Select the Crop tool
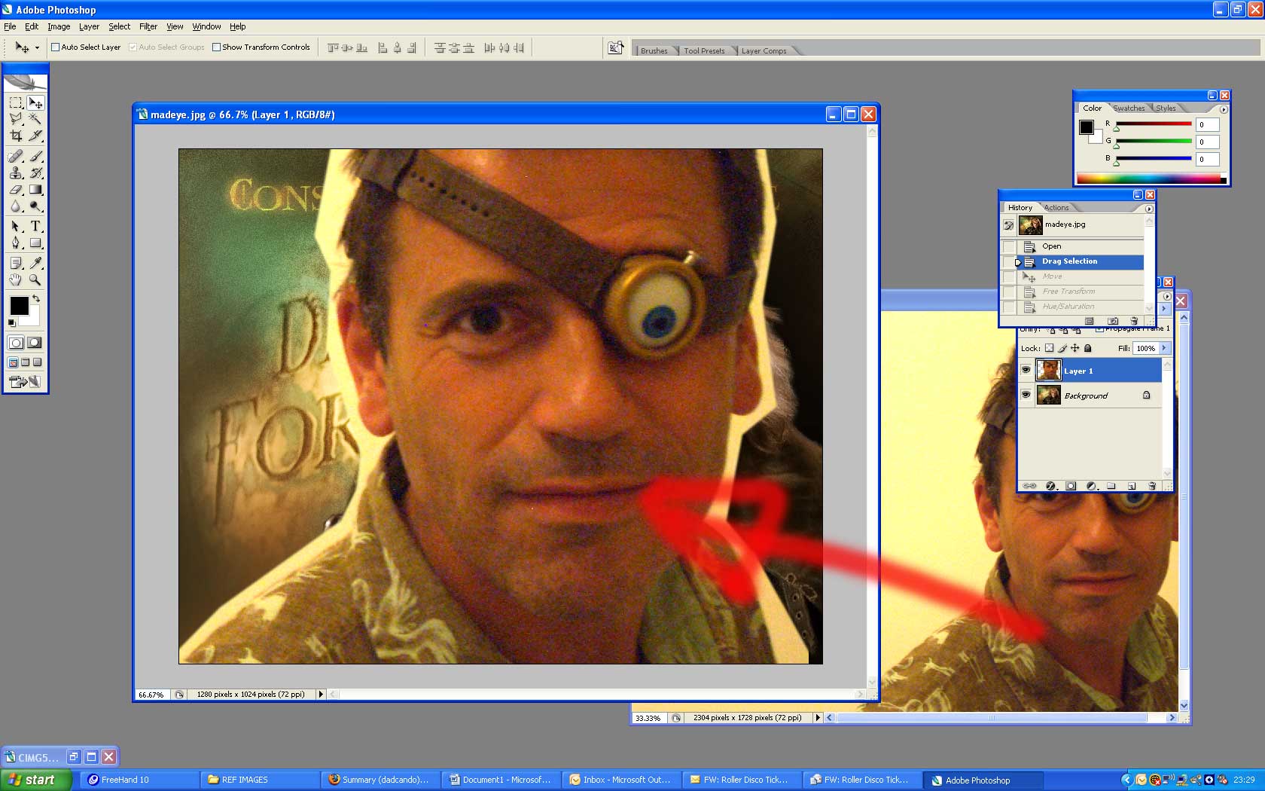This screenshot has width=1265, height=791. point(16,136)
